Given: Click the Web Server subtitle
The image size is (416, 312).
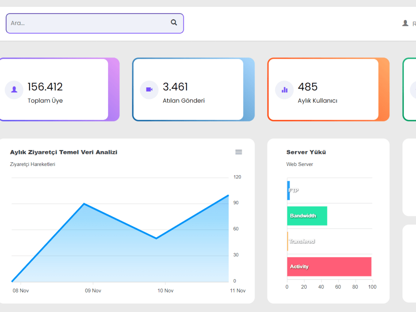Looking at the screenshot, I should (x=300, y=164).
